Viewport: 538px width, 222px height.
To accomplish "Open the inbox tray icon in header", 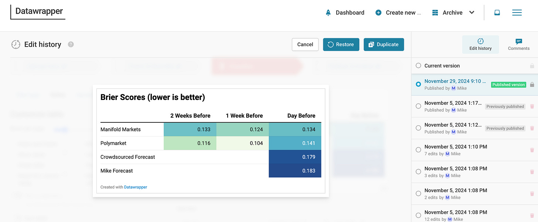I will click(x=497, y=13).
